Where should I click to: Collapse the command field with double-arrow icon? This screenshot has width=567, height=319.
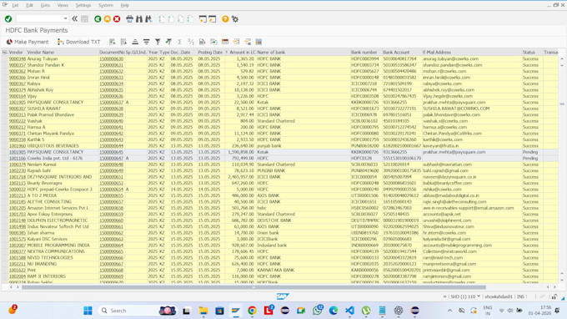click(x=74, y=19)
